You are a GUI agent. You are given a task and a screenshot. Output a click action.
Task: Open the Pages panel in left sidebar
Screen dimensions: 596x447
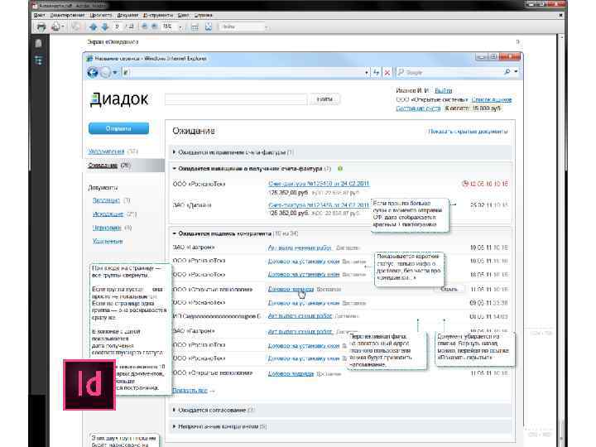38,43
